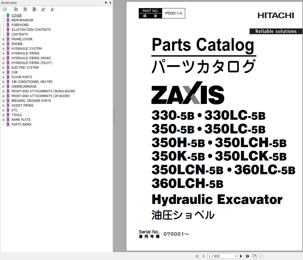The height and width of the screenshot is (260, 303).
Task: Expand the HYDRAULIC SYSTEM bookmark
Action: (x=3, y=49)
